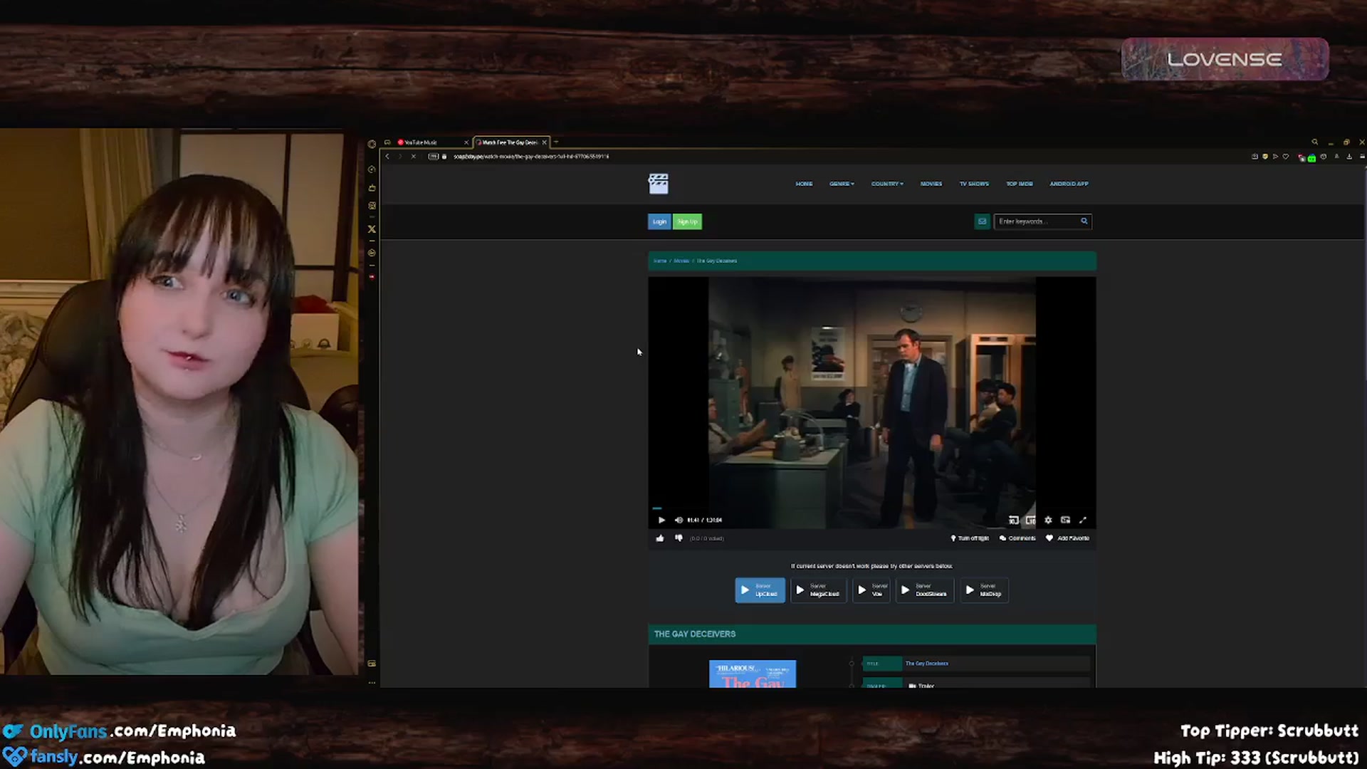
Task: Select Server MixDrop
Action: pos(984,590)
